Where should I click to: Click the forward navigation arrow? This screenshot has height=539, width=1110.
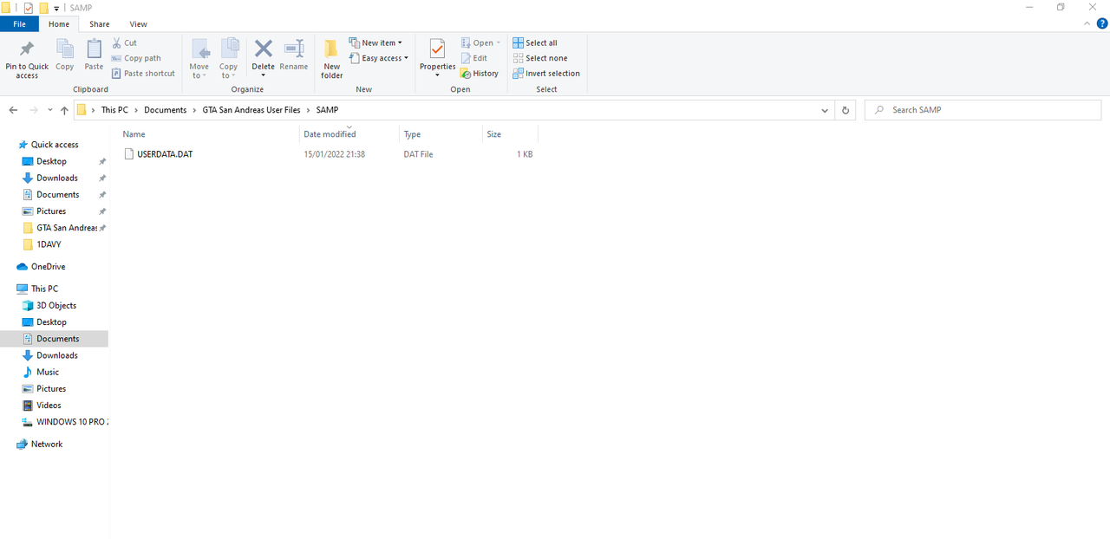tap(34, 110)
